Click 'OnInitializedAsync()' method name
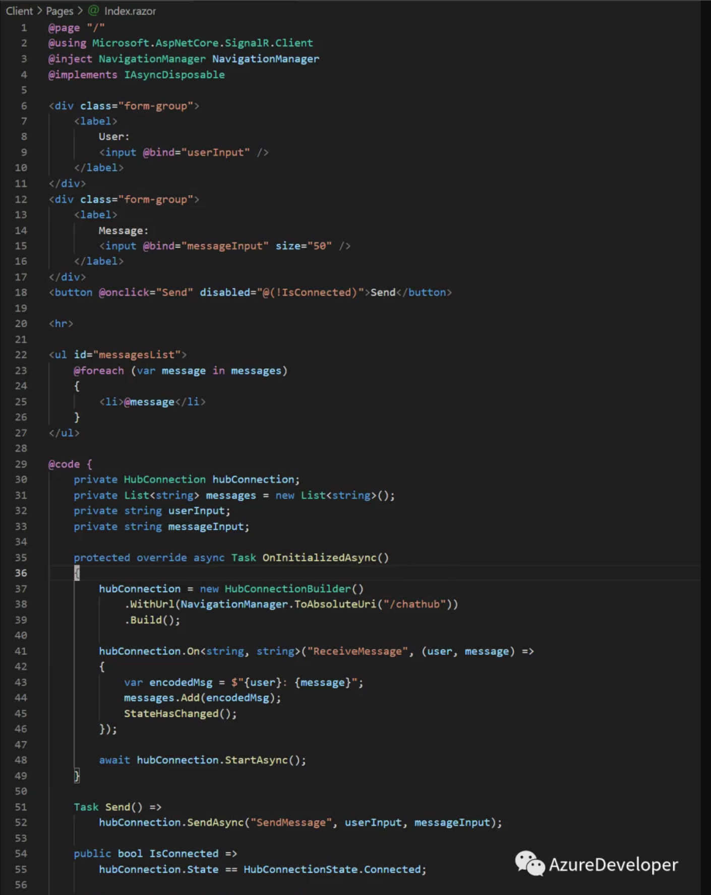Screen dimensions: 711x895 coord(326,558)
